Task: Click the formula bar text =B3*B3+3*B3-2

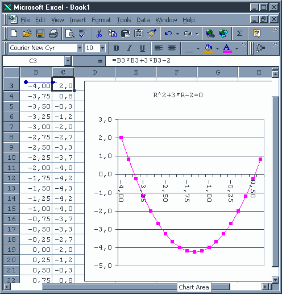Action: click(141, 60)
